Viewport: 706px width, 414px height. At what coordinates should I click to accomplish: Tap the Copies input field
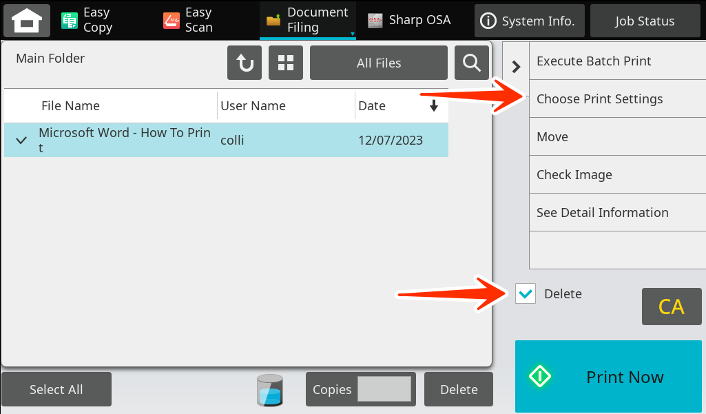point(386,389)
